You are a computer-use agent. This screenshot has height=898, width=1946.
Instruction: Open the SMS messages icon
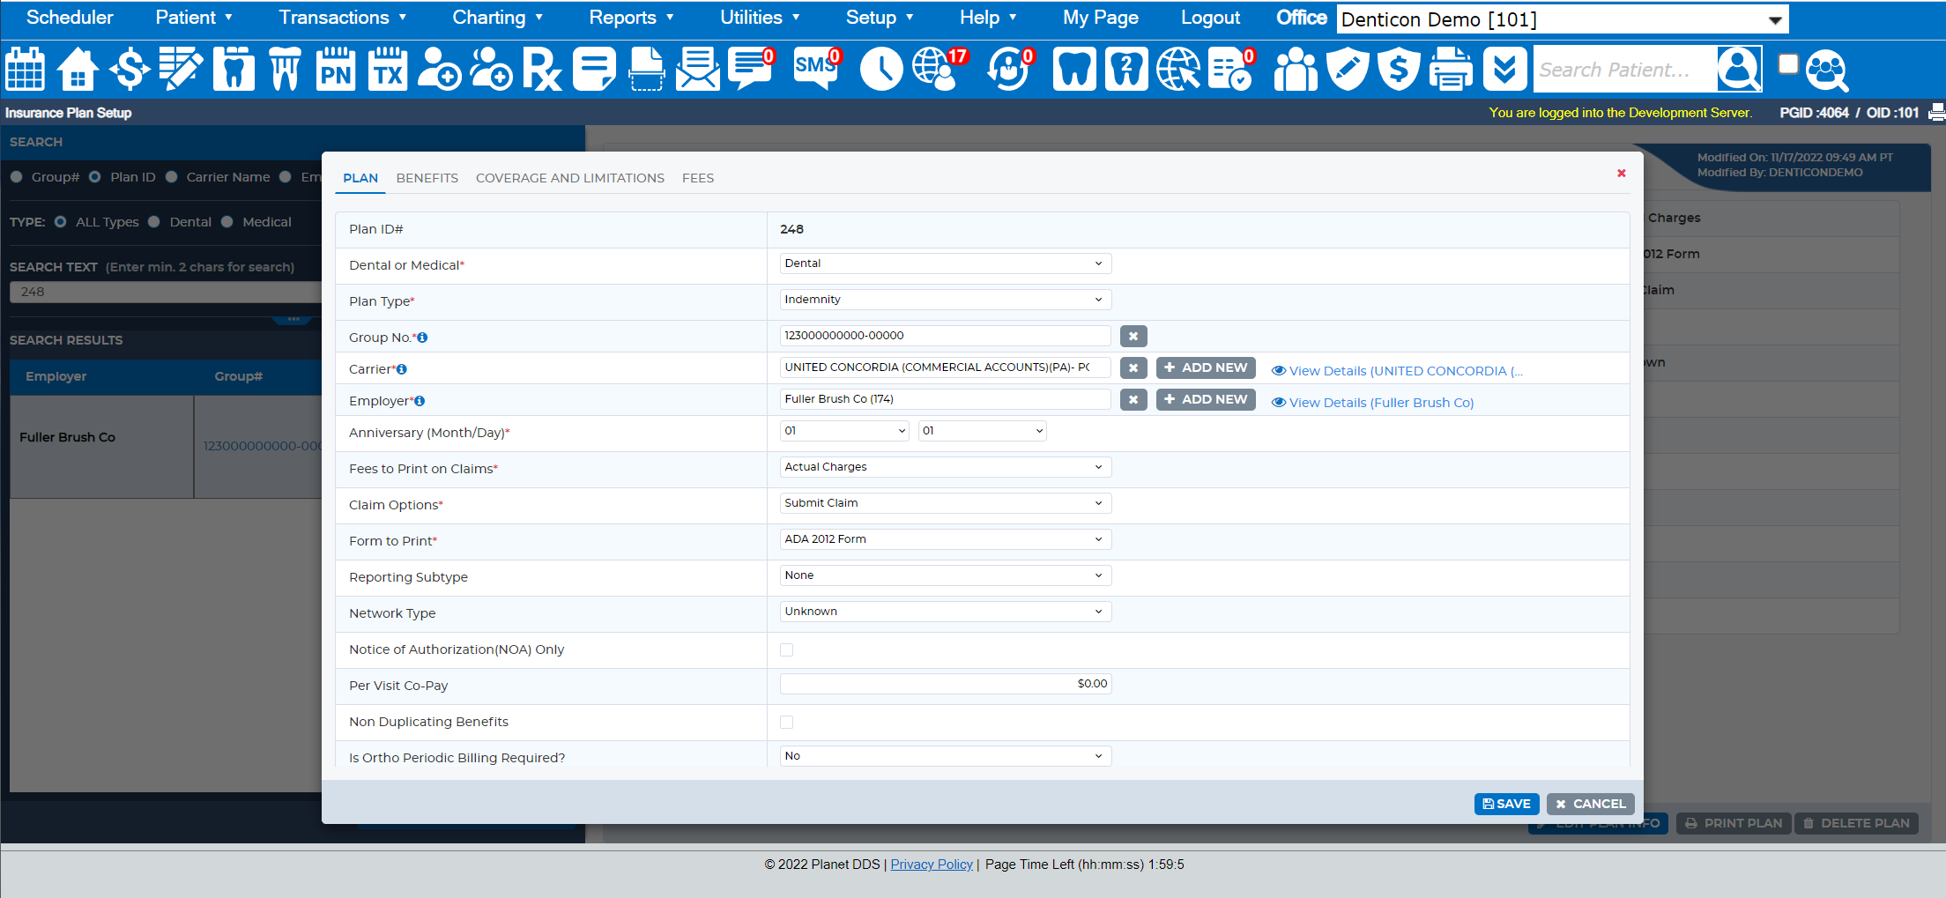[817, 70]
